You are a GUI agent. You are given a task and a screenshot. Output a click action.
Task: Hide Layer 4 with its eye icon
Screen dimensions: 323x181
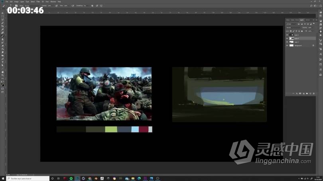(x=287, y=39)
